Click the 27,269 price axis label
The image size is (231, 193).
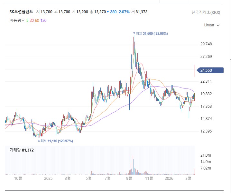(206, 56)
